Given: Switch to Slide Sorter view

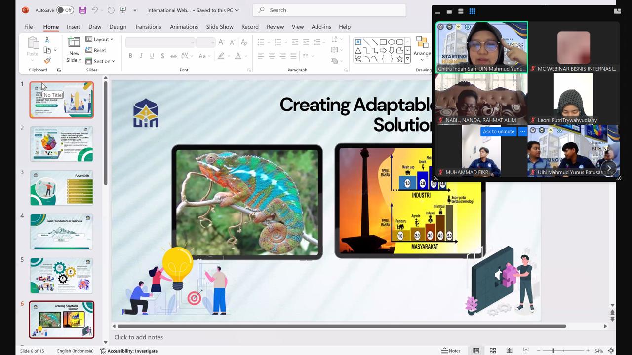Looking at the screenshot, I should tap(493, 351).
